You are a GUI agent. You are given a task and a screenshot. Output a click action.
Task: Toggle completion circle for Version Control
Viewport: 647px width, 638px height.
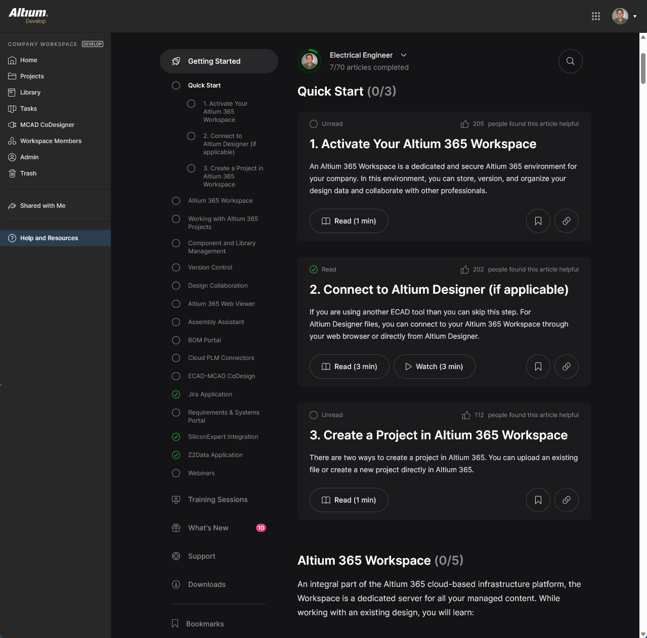coord(176,267)
